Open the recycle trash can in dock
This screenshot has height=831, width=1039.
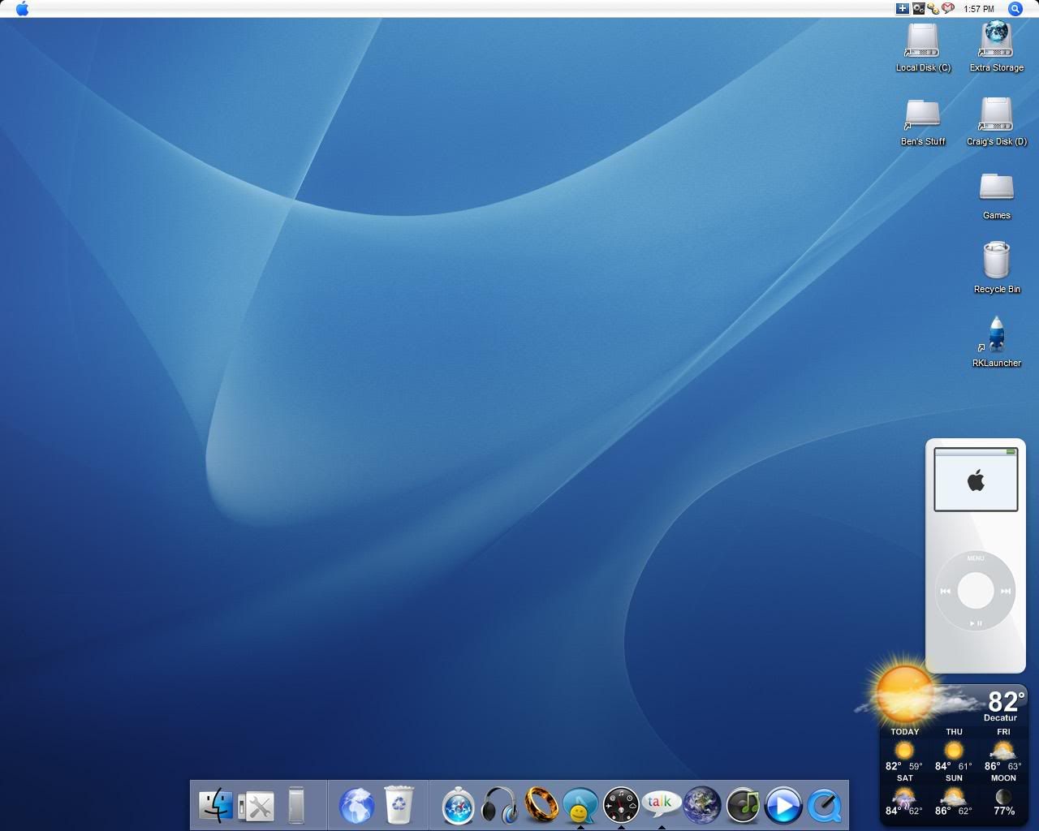[398, 804]
